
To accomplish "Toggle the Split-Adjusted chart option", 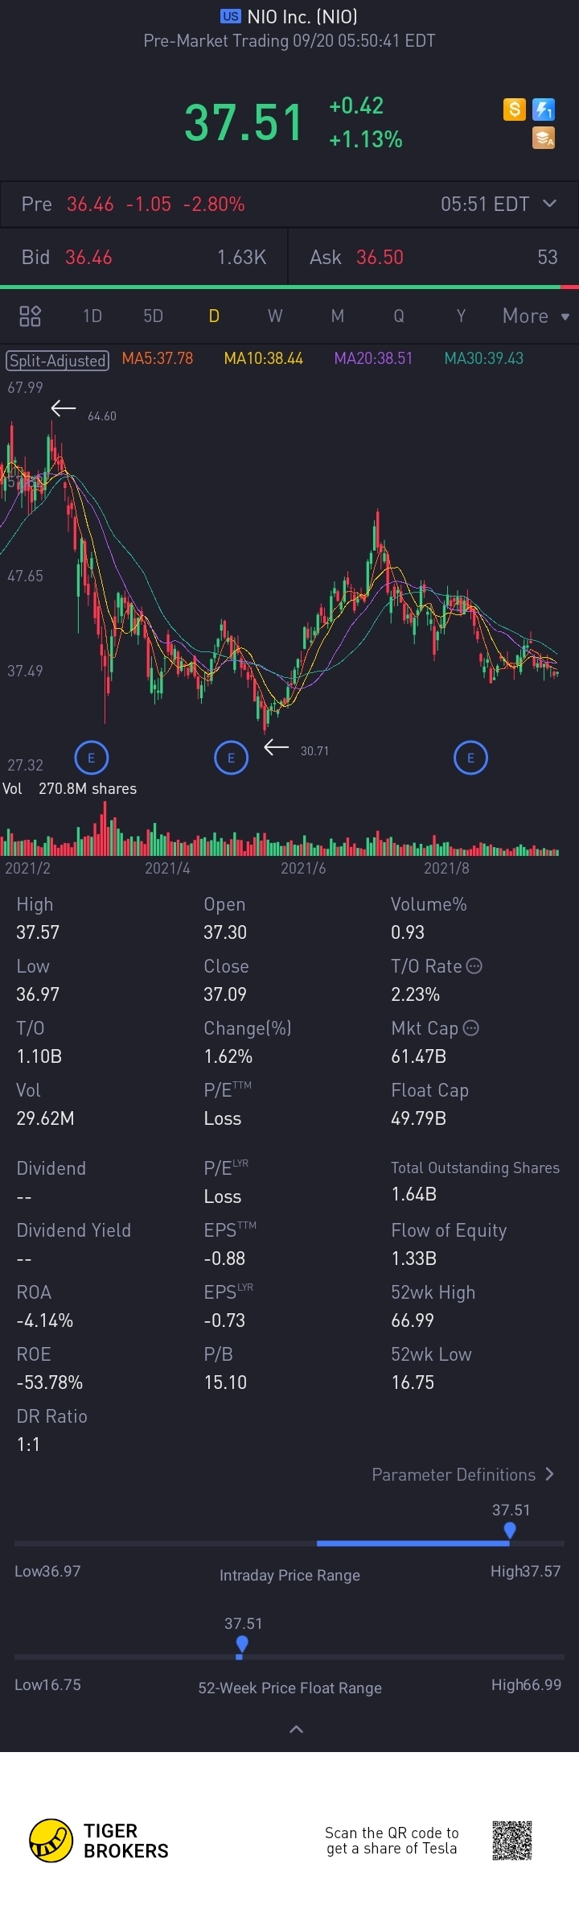I will (58, 360).
